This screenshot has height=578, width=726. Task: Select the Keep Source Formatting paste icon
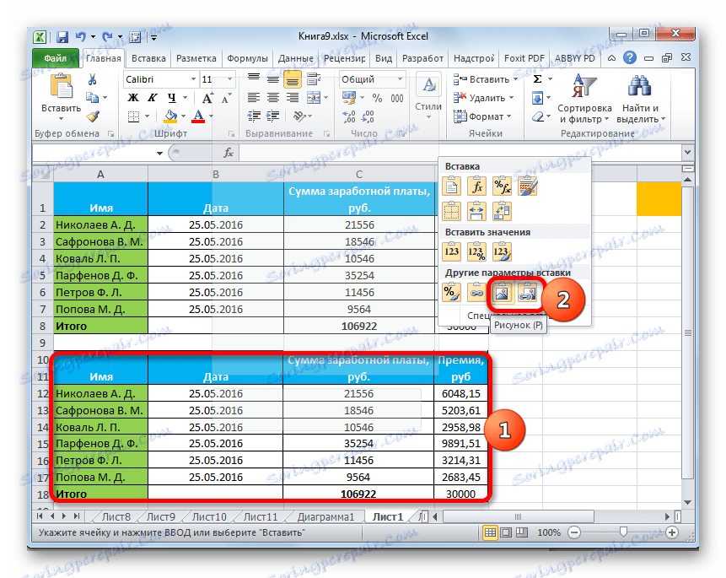[x=527, y=186]
